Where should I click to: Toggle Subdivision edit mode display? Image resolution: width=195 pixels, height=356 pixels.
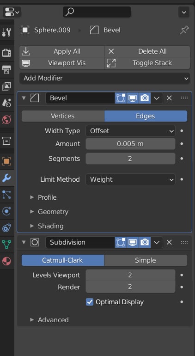[121, 242]
